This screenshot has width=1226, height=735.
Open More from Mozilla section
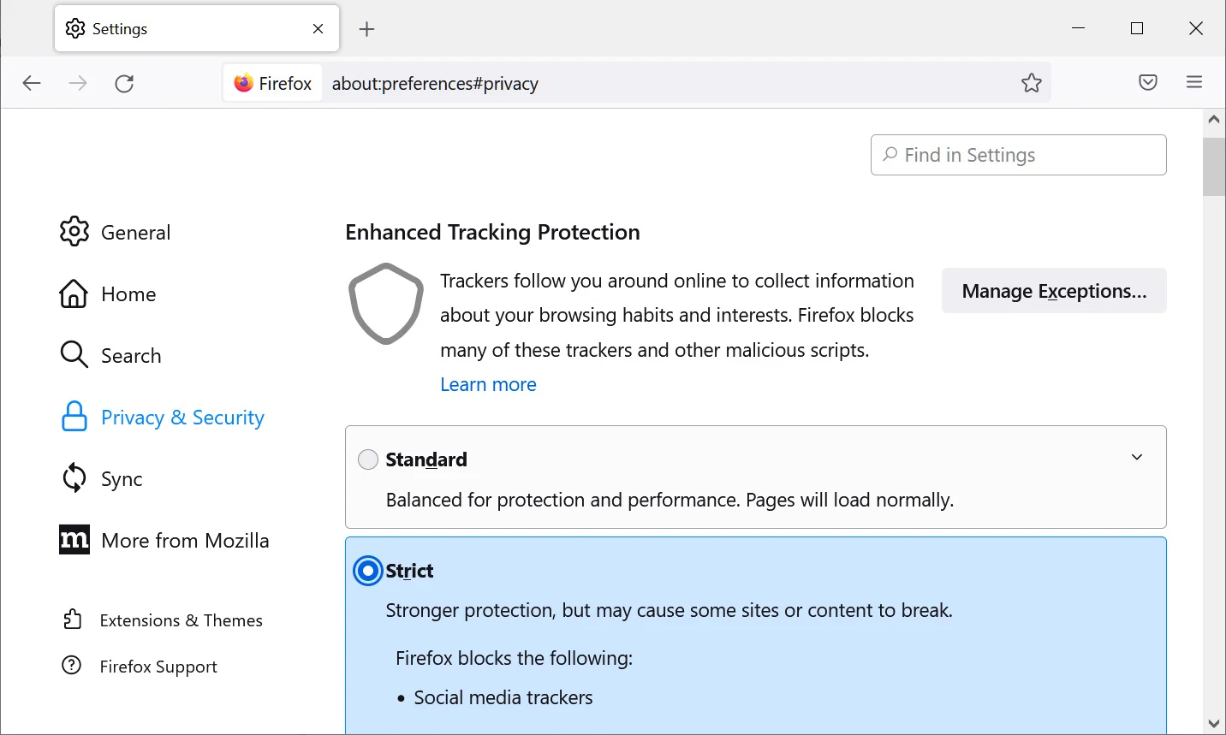[164, 540]
